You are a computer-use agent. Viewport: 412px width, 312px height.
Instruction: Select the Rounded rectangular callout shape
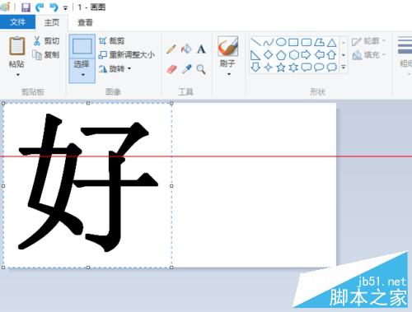[x=307, y=68]
